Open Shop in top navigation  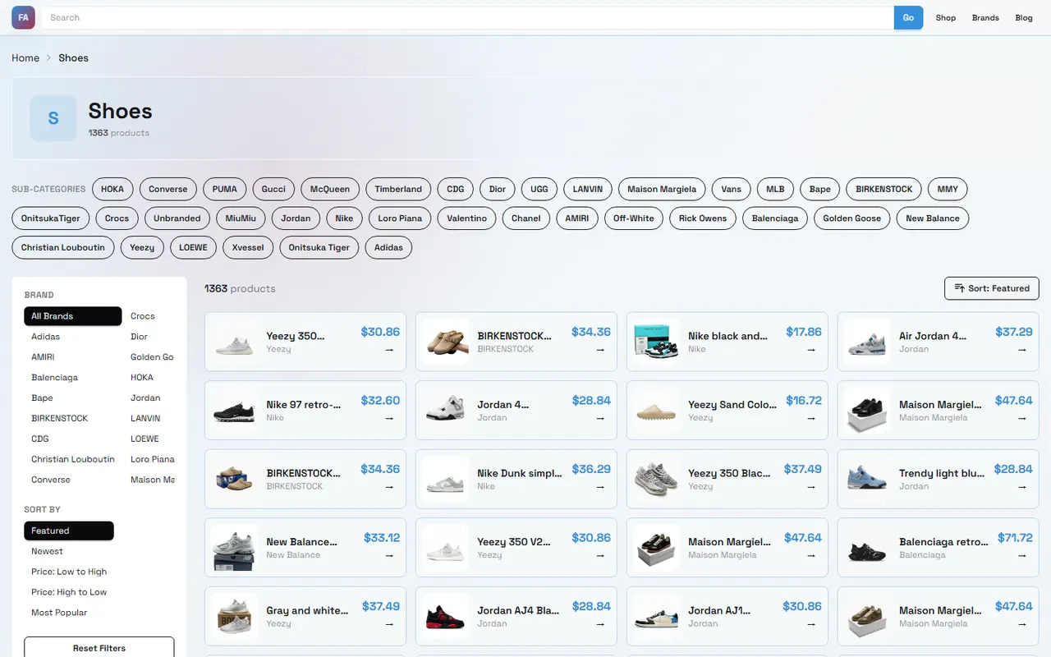click(946, 18)
